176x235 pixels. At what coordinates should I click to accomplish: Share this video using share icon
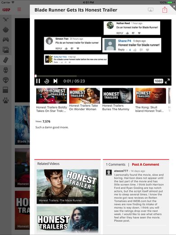point(165,10)
